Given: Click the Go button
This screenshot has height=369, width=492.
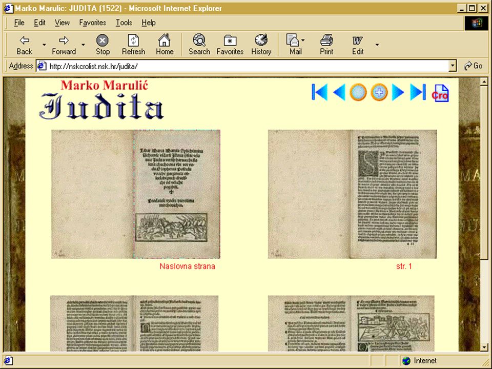Looking at the screenshot, I should [x=473, y=66].
